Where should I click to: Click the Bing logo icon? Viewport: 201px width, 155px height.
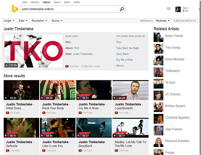point(15,8)
